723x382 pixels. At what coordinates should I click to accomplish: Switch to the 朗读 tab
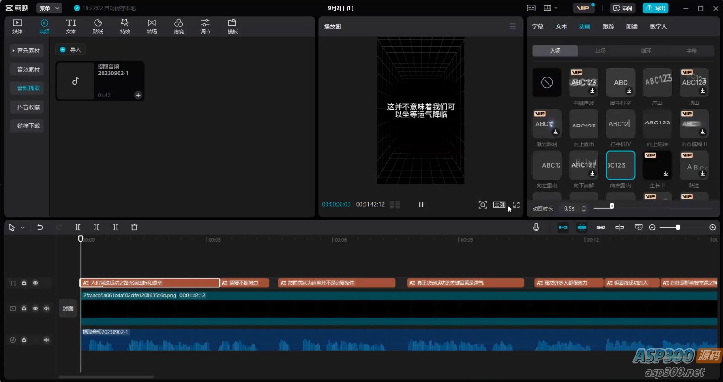632,27
